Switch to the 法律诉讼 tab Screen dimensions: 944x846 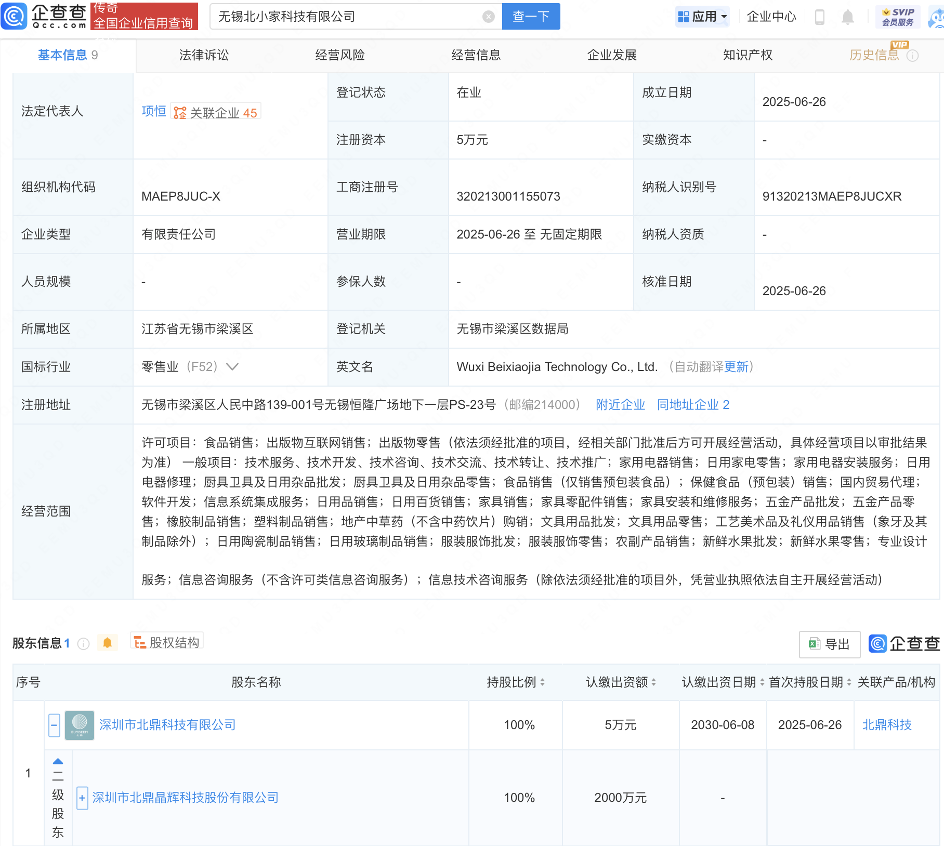204,55
